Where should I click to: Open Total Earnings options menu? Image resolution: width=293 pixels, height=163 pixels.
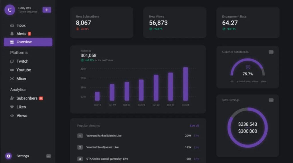point(271,100)
